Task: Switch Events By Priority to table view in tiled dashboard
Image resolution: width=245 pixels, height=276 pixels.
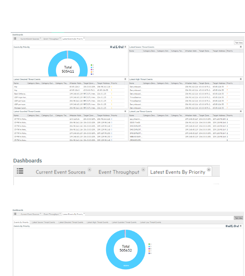Action: coord(111,47)
